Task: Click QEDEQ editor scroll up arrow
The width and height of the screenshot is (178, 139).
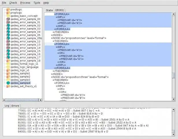Action: [173, 14]
